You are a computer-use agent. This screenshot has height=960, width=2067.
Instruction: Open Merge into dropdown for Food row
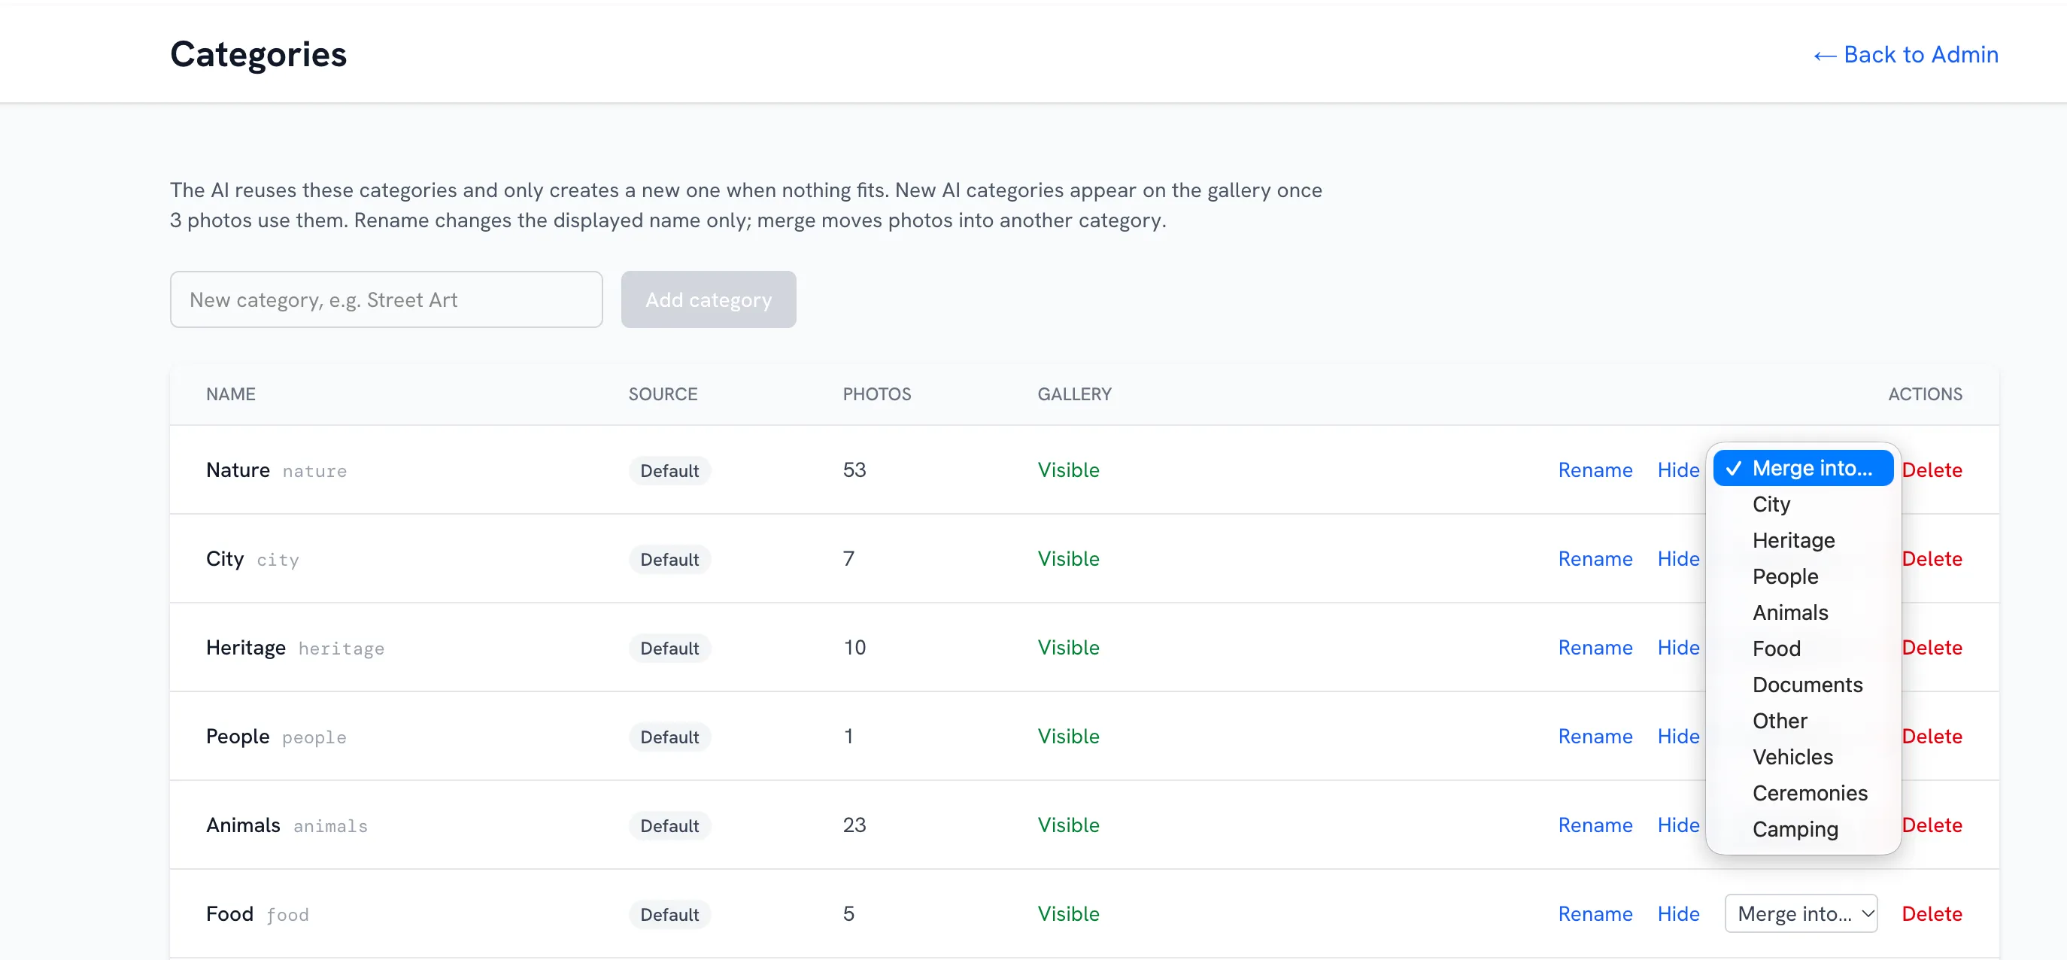coord(1801,914)
